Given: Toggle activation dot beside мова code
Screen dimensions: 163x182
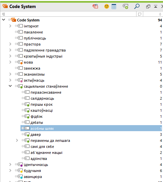Looking at the screenshot, I should point(16,62).
